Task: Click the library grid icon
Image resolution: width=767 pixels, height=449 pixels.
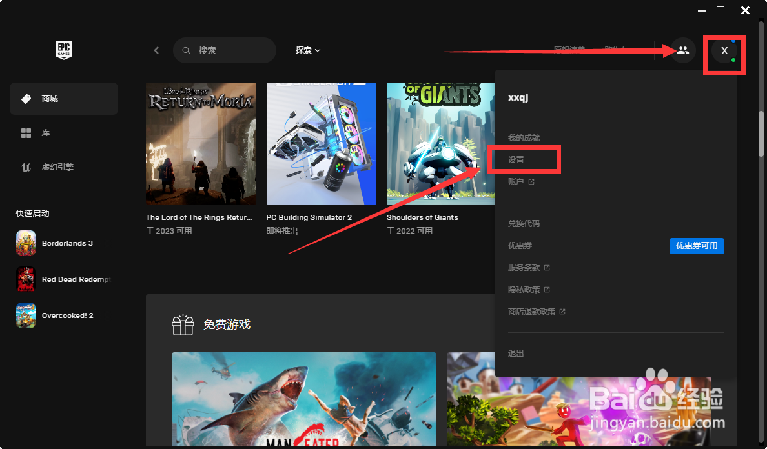Action: pyautogui.click(x=26, y=133)
